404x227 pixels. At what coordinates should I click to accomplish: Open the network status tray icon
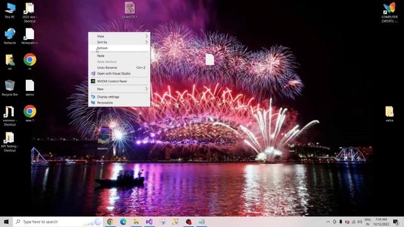coord(353,221)
